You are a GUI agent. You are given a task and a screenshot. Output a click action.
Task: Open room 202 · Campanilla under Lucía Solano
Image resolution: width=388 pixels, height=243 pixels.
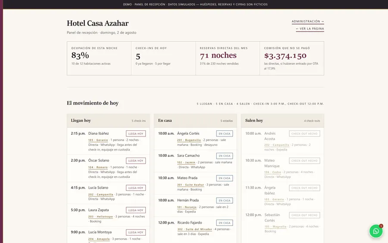(101, 195)
